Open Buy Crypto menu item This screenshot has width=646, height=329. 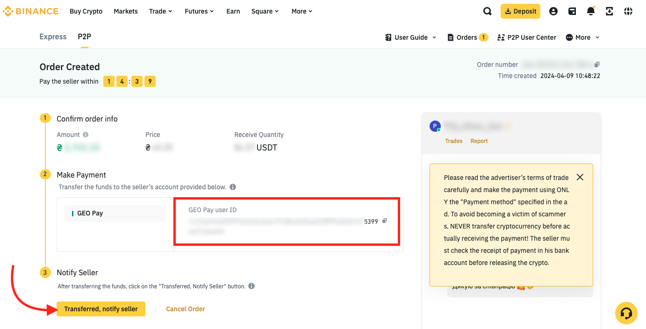(86, 11)
